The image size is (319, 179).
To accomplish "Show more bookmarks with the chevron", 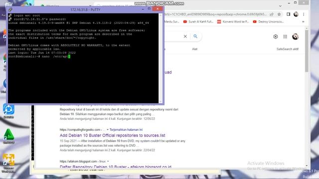I will [x=303, y=21].
